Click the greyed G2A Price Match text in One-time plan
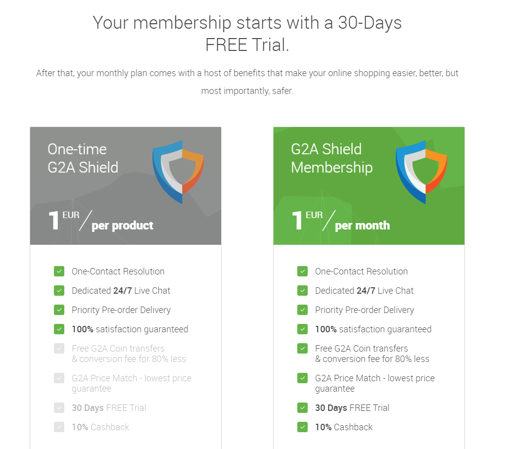The width and height of the screenshot is (508, 449). pyautogui.click(x=132, y=383)
